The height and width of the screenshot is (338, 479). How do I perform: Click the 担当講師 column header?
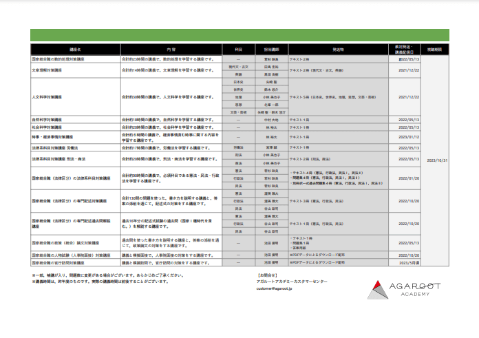(270, 50)
